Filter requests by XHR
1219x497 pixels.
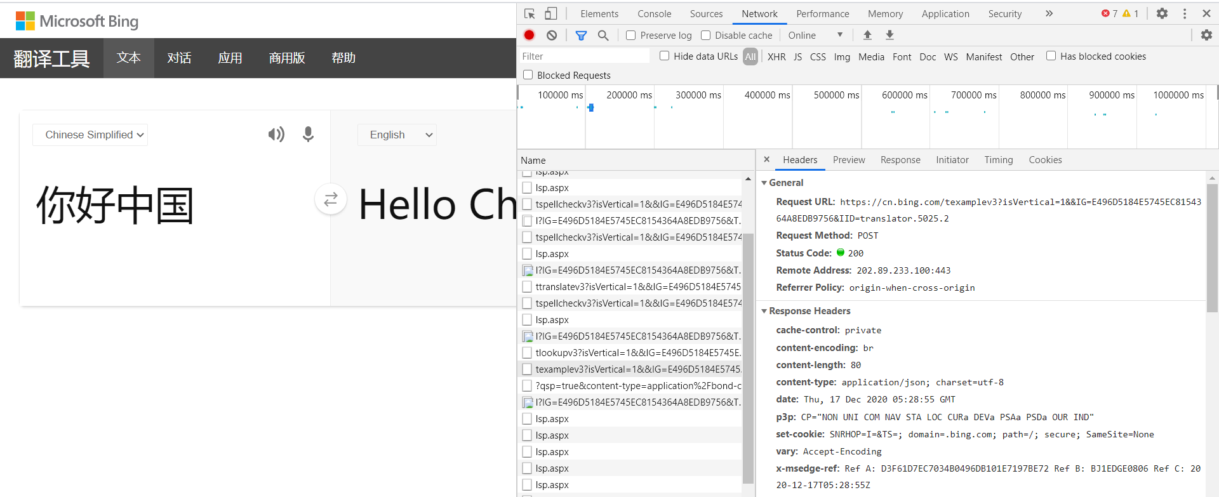click(x=776, y=56)
